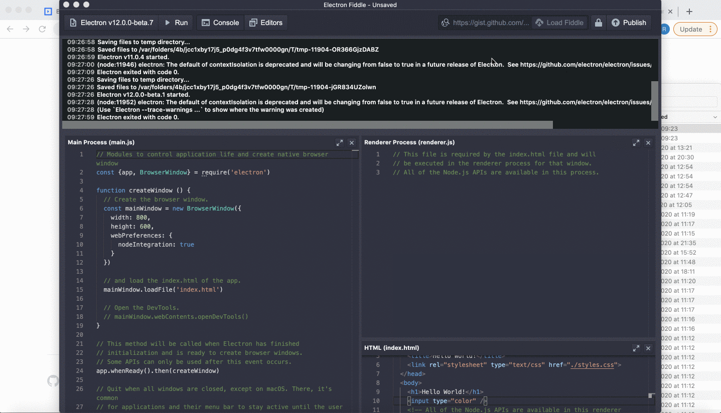This screenshot has height=413, width=721.
Task: Open the browser's three-dot menu
Action: click(710, 29)
